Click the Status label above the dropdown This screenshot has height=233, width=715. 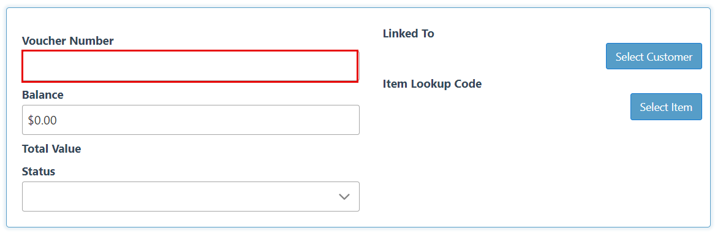[39, 172]
